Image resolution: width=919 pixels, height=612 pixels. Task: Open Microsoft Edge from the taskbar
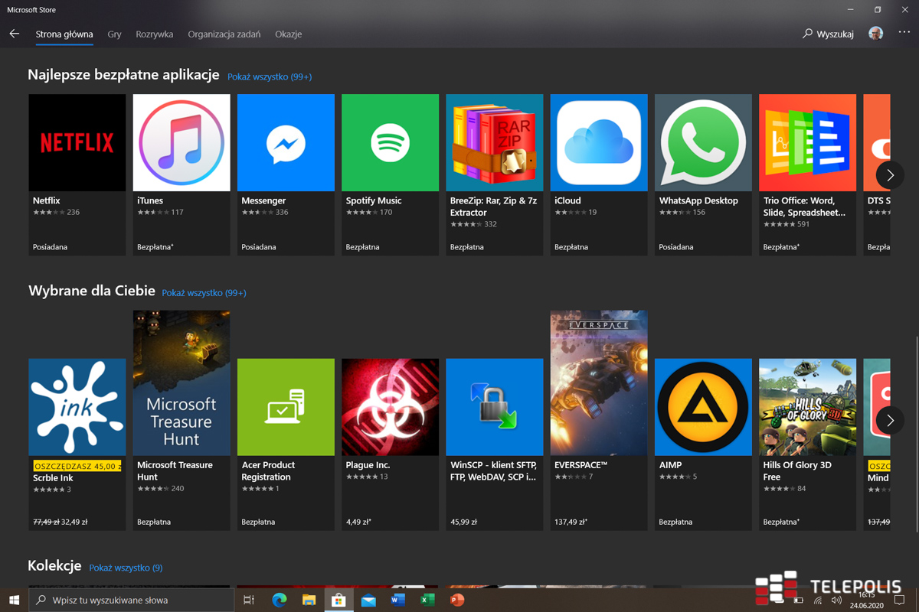(279, 601)
